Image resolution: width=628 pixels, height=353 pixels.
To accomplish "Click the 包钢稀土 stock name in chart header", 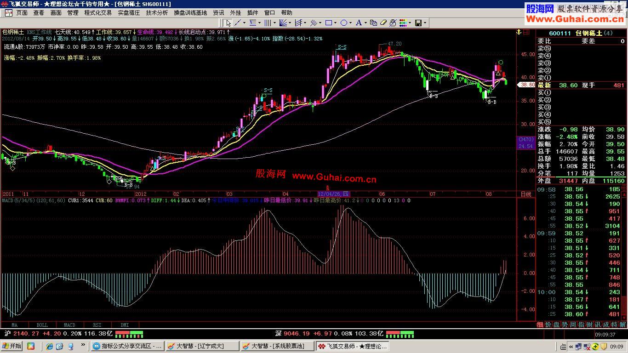I will 13,32.
